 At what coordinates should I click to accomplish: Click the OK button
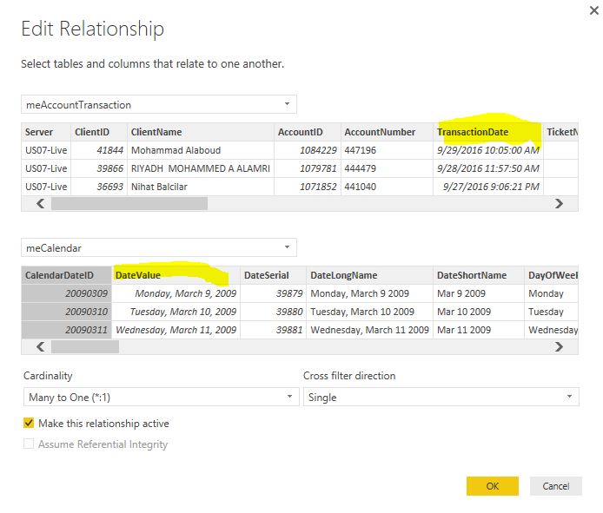[x=493, y=486]
